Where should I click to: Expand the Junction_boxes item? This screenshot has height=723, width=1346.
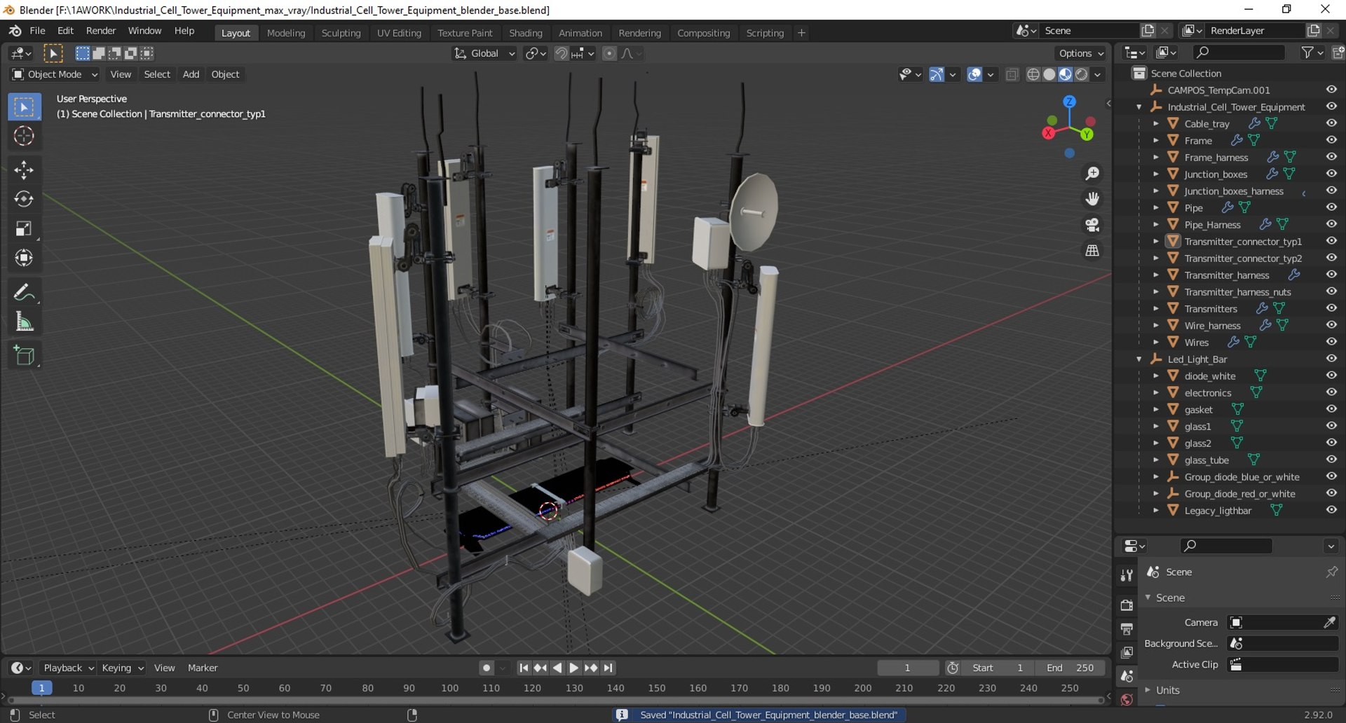1156,174
